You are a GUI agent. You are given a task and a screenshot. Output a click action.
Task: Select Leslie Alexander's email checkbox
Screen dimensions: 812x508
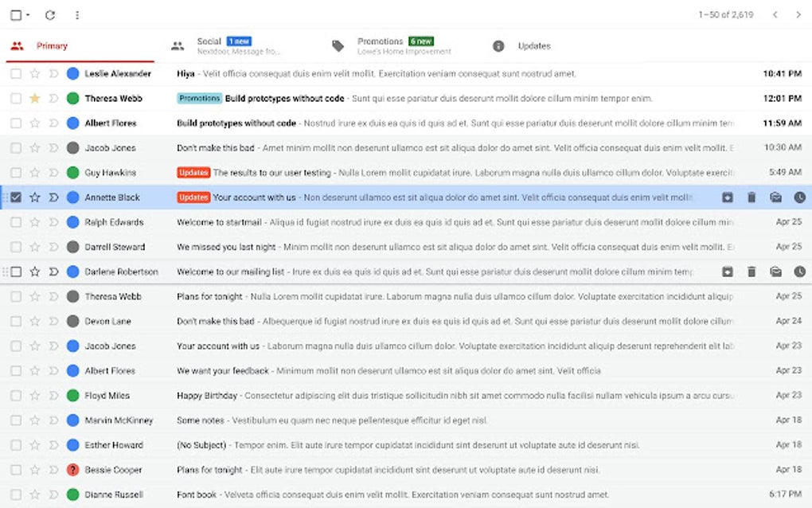tap(15, 73)
